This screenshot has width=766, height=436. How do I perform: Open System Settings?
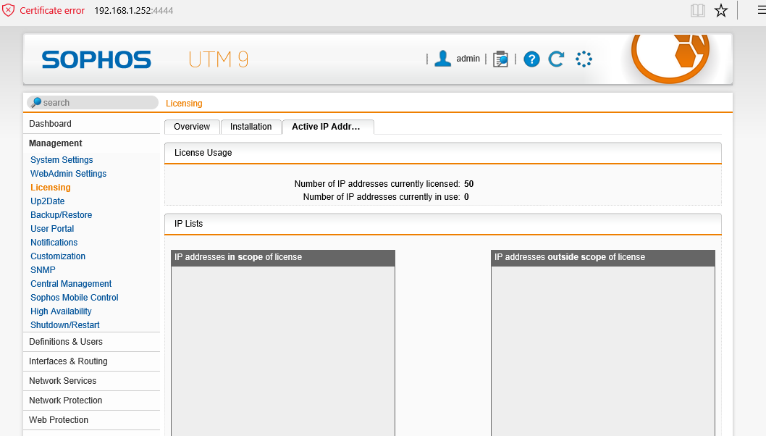coord(62,160)
